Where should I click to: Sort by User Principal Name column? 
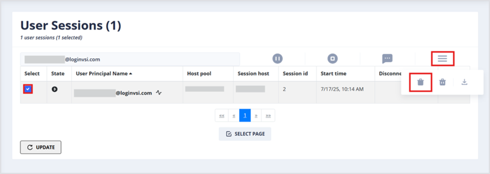(104, 74)
